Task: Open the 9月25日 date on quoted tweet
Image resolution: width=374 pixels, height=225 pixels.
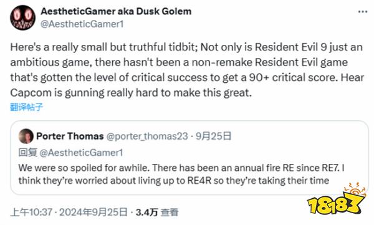Action: [213, 136]
